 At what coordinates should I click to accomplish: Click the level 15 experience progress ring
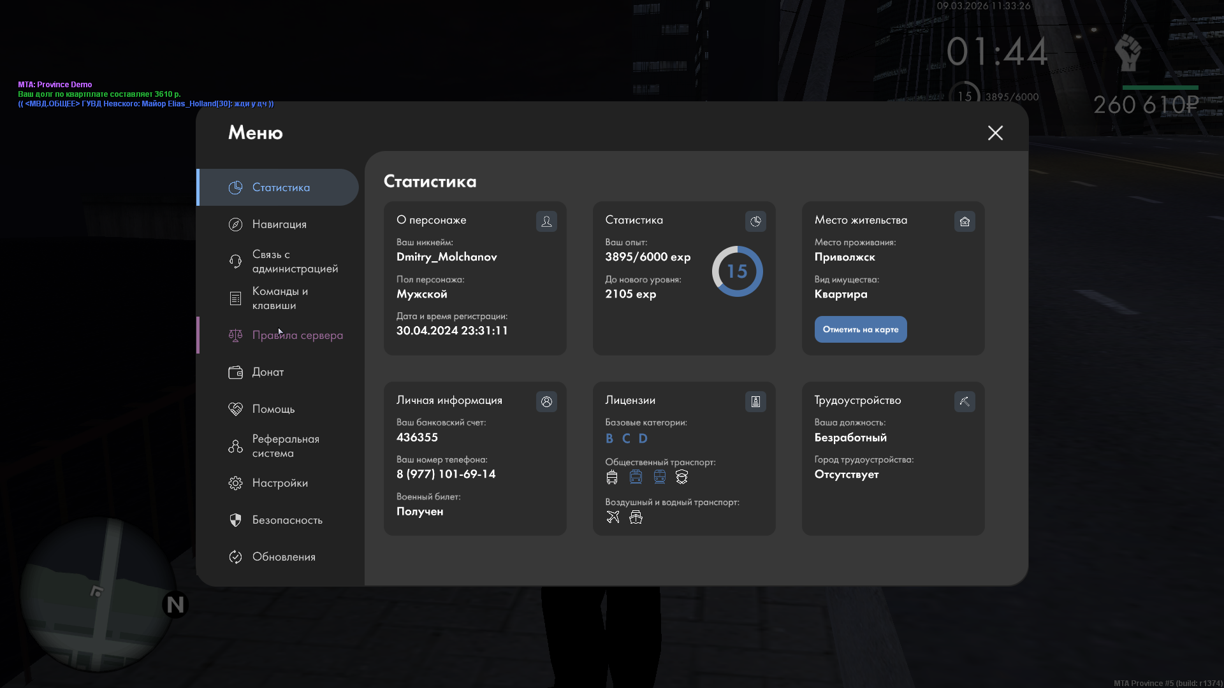pyautogui.click(x=737, y=271)
